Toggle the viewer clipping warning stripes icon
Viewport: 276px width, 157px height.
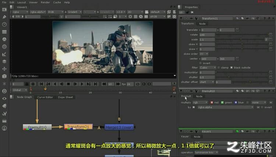174,17
